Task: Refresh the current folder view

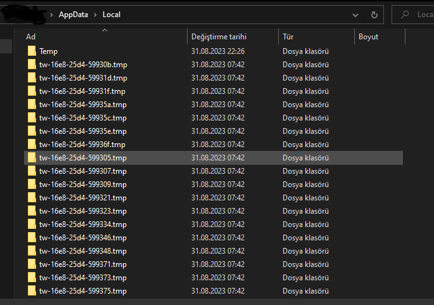Action: pyautogui.click(x=374, y=15)
